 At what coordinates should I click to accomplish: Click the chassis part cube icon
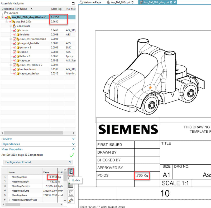tap(18, 30)
